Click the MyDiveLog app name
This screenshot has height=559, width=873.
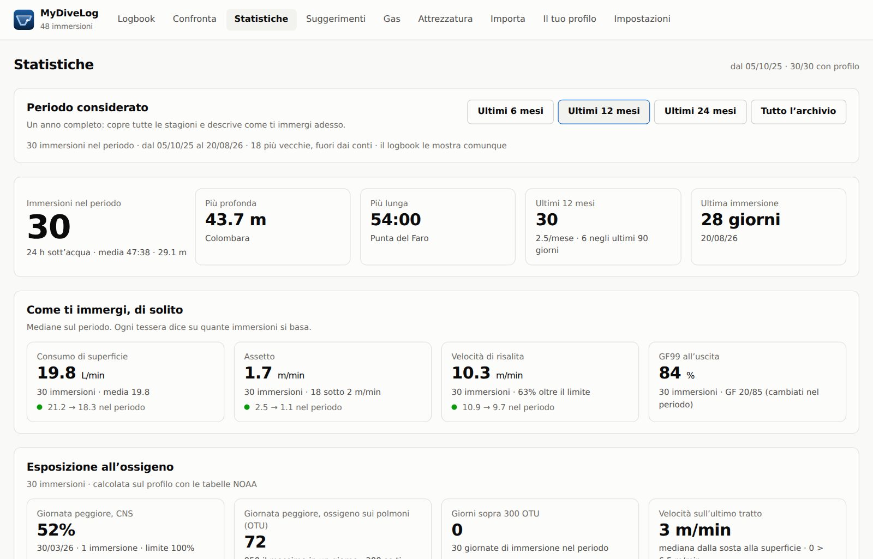[69, 13]
